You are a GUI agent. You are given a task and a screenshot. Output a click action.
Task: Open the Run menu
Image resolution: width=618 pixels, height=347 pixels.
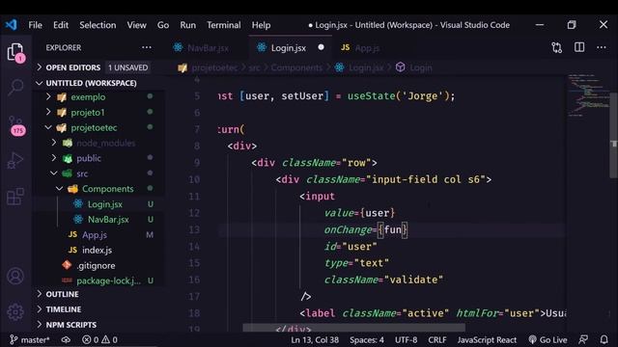(x=187, y=25)
